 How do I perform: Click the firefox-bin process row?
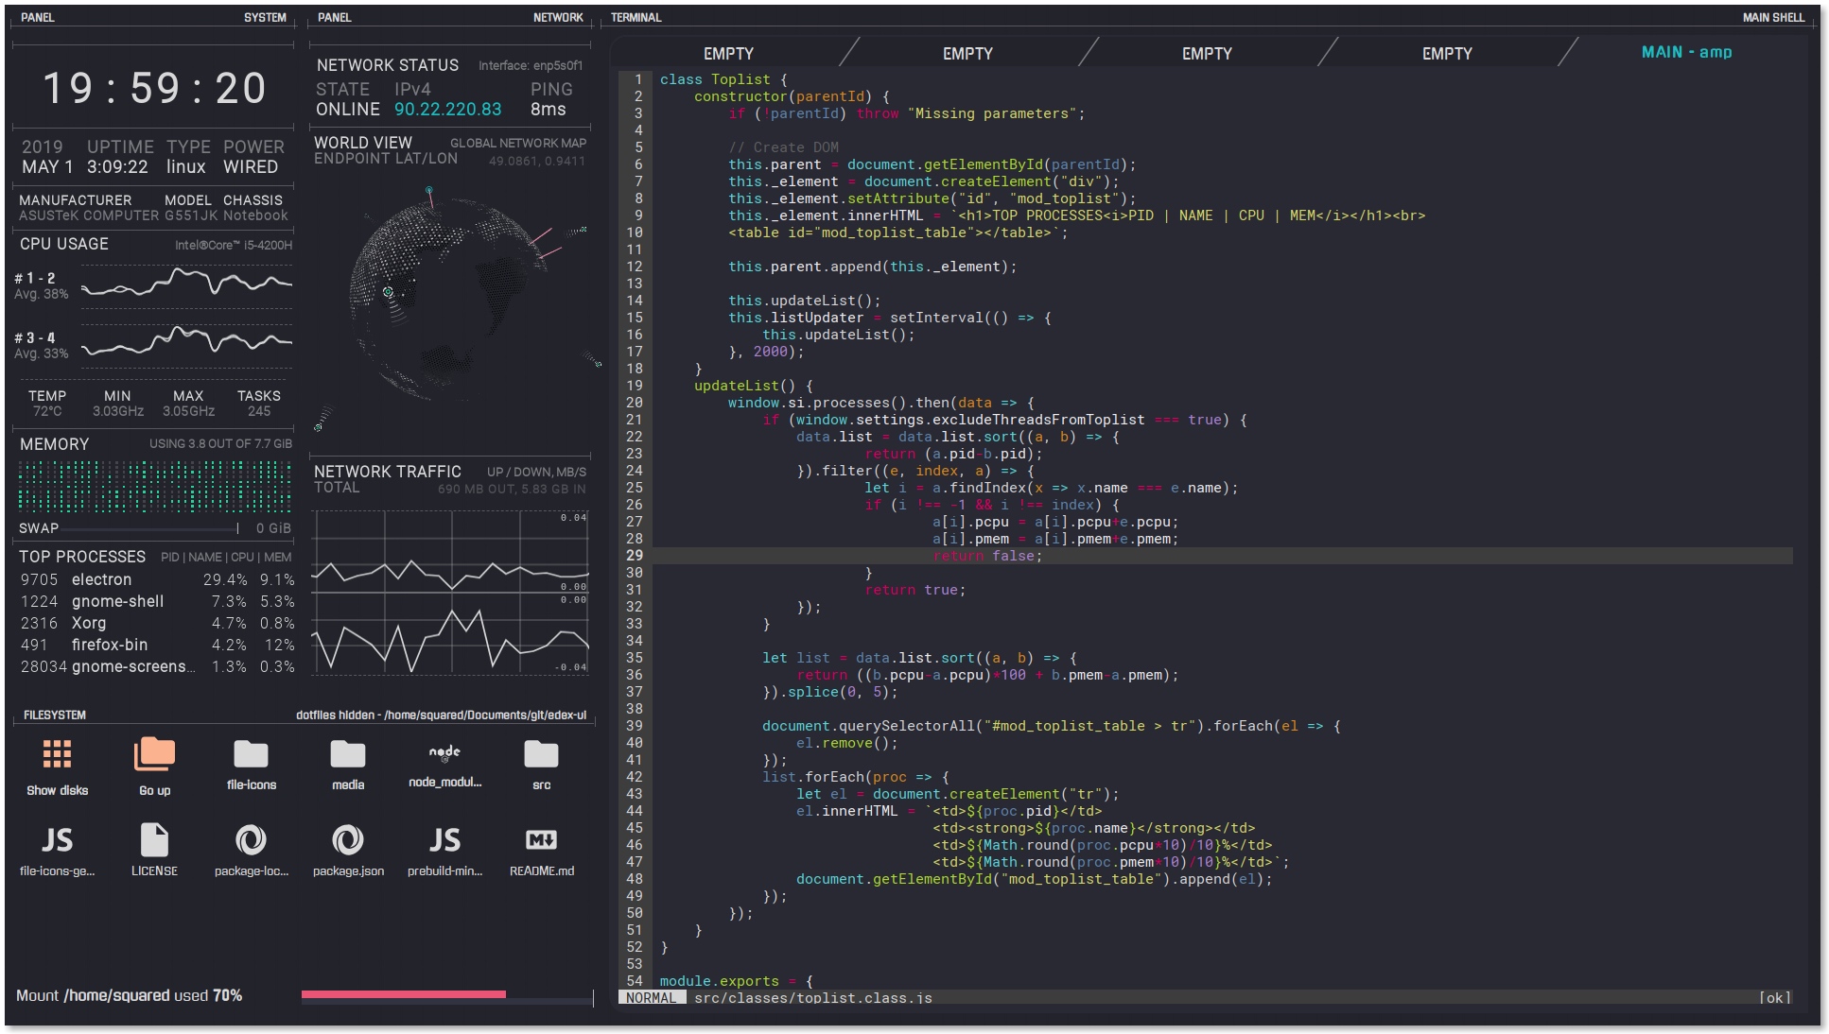click(x=157, y=645)
